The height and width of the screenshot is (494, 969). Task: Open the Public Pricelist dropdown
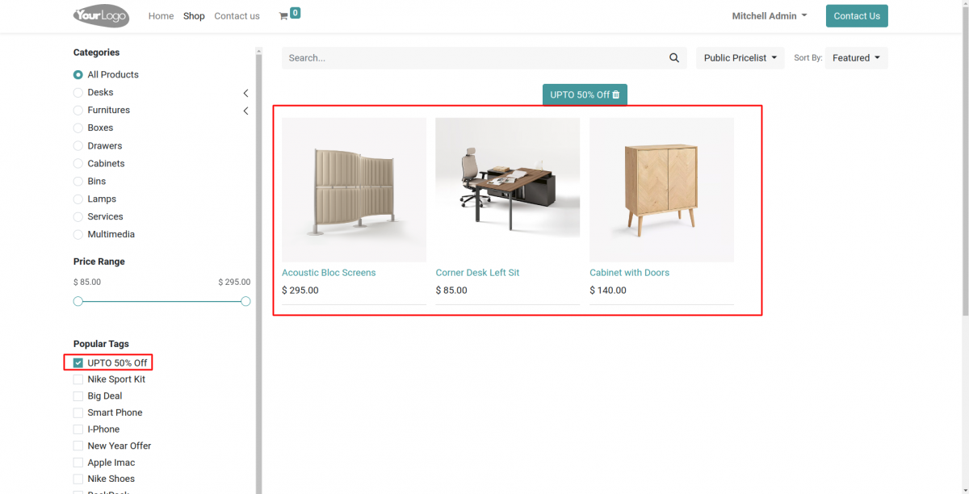pos(739,57)
